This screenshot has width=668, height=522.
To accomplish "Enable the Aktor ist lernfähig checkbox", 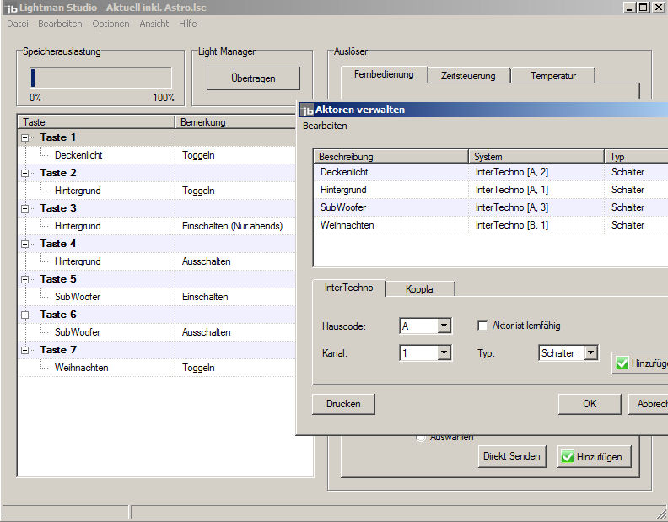I will pos(483,326).
